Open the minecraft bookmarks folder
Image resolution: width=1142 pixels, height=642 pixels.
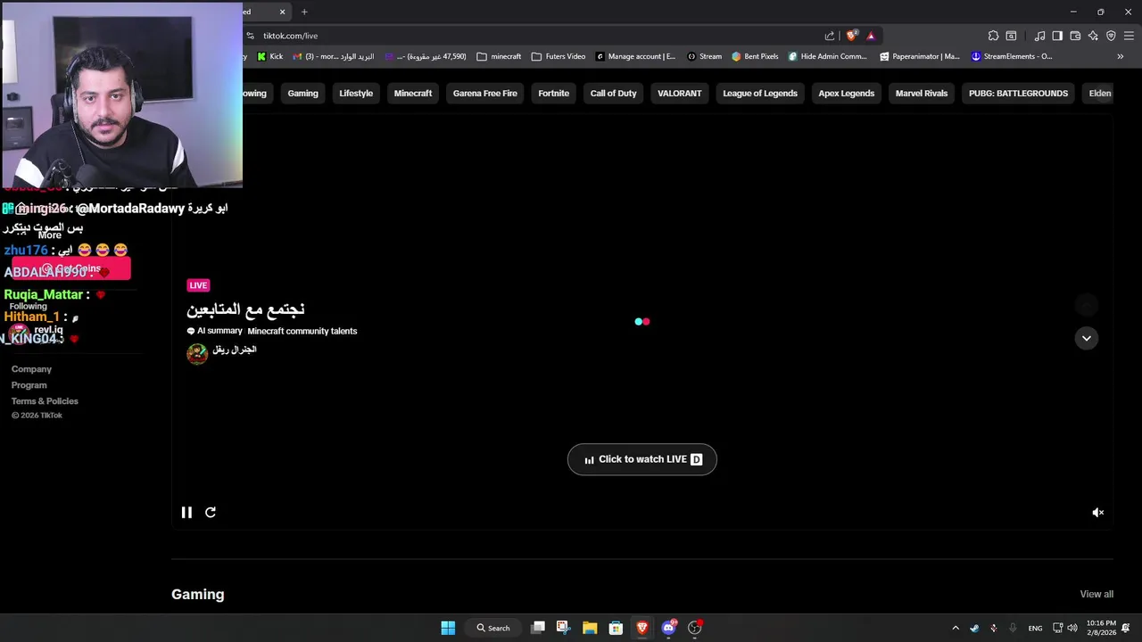tap(499, 56)
